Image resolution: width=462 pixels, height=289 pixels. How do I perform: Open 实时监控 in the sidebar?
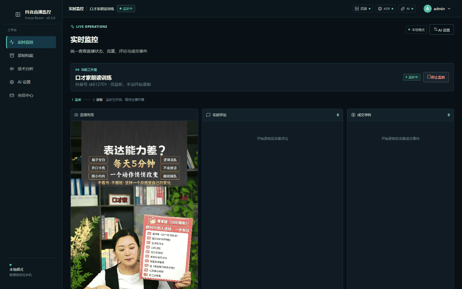(x=31, y=42)
